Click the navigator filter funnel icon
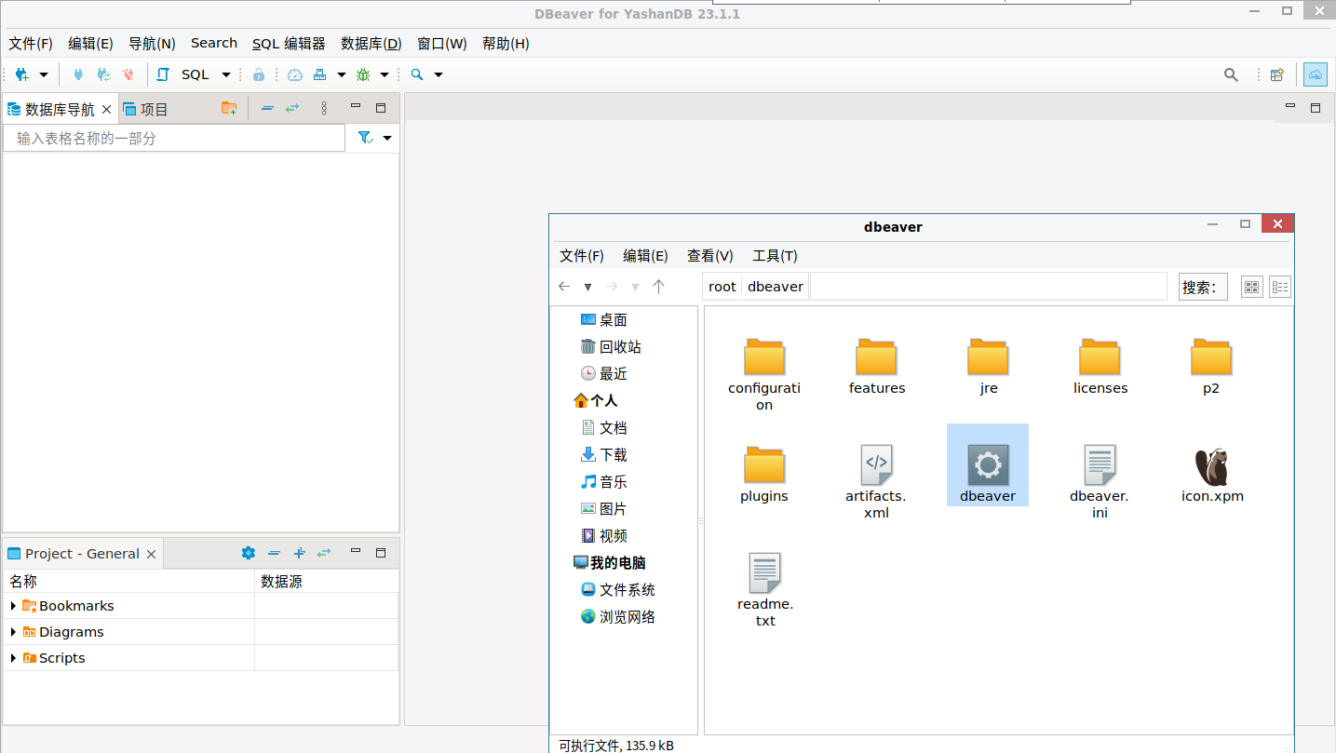The image size is (1336, 753). pos(366,138)
